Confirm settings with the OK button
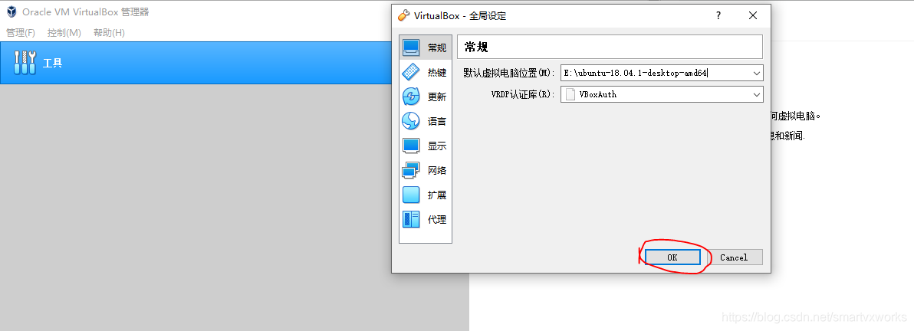This screenshot has height=331, width=914. [x=672, y=257]
